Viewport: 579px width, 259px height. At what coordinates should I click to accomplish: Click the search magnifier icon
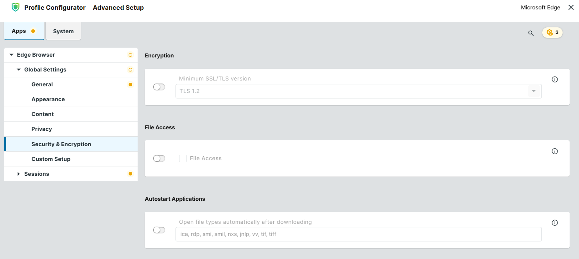(531, 33)
